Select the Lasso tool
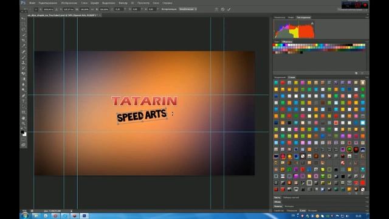This screenshot has width=389, height=219. 23,29
